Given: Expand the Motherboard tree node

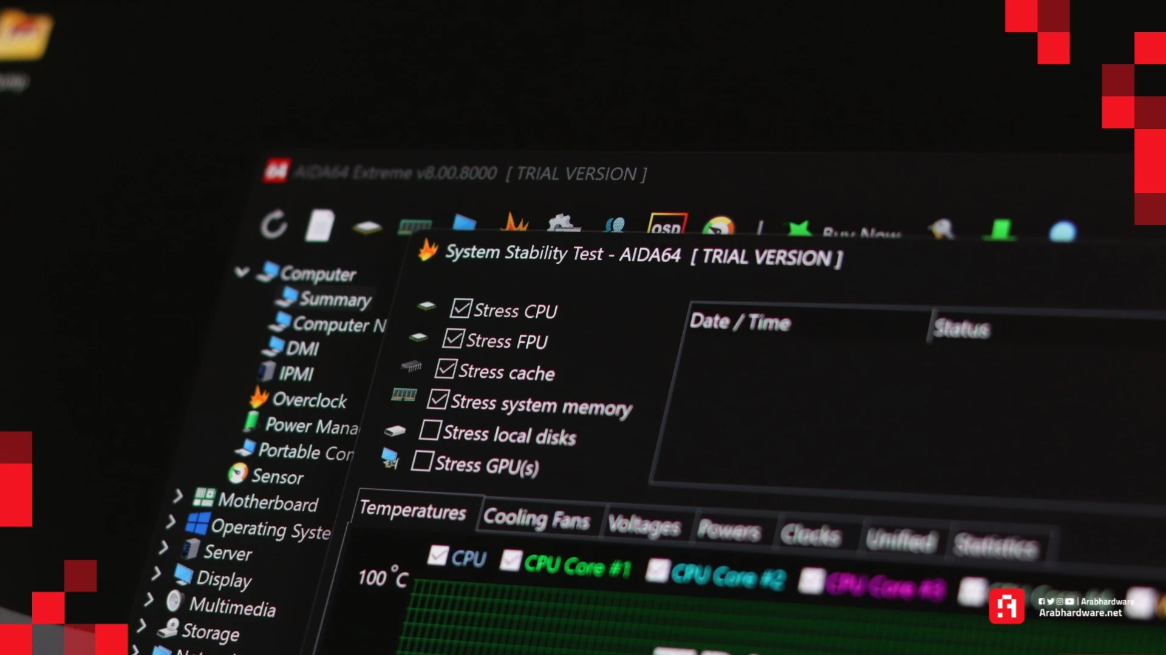Looking at the screenshot, I should point(177,497).
